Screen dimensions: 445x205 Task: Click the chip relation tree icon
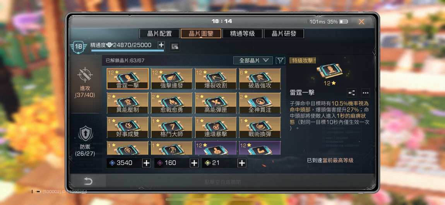click(x=352, y=93)
